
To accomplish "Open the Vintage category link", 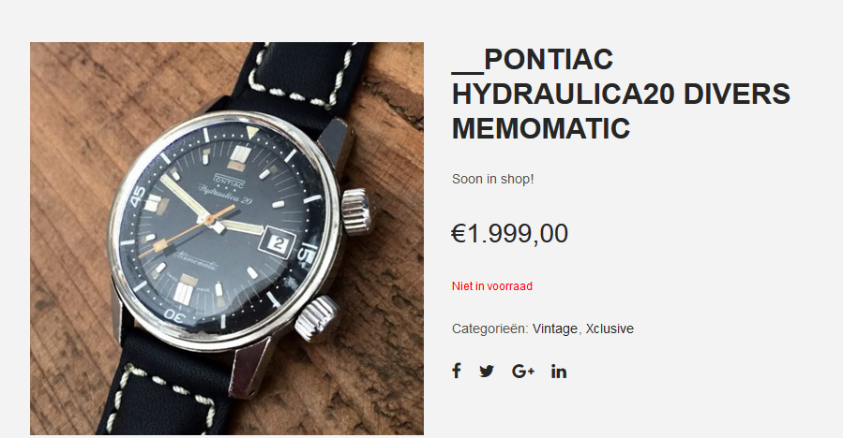I will (555, 328).
